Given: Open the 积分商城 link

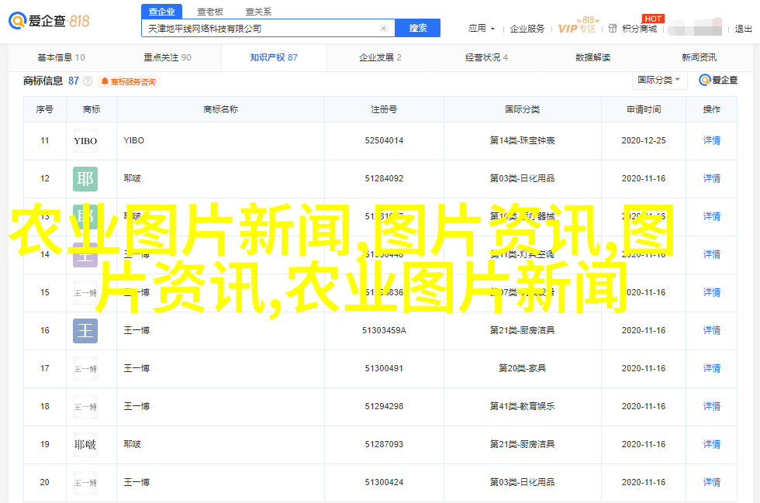Looking at the screenshot, I should click(639, 29).
